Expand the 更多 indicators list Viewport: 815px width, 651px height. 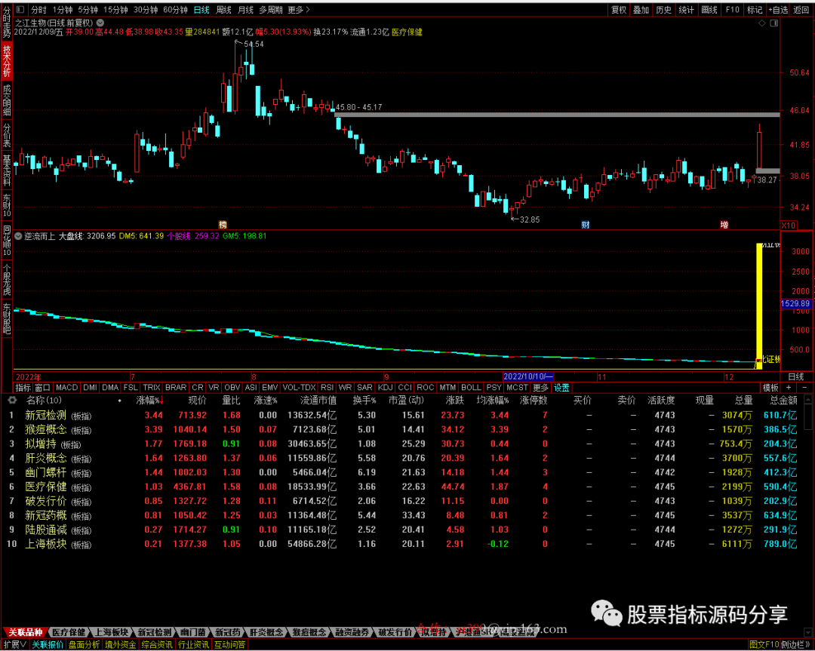[540, 388]
